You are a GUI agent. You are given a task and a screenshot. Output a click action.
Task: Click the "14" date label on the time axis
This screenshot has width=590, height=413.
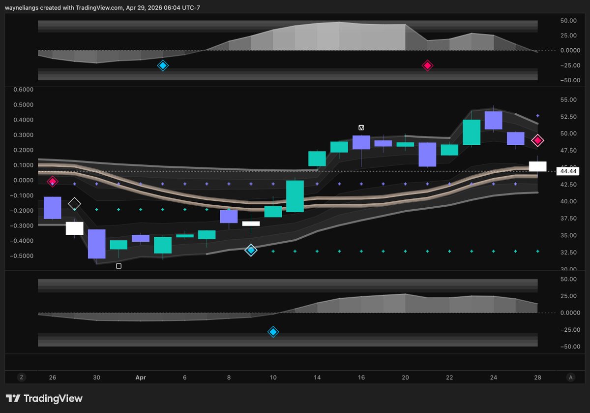[317, 378]
